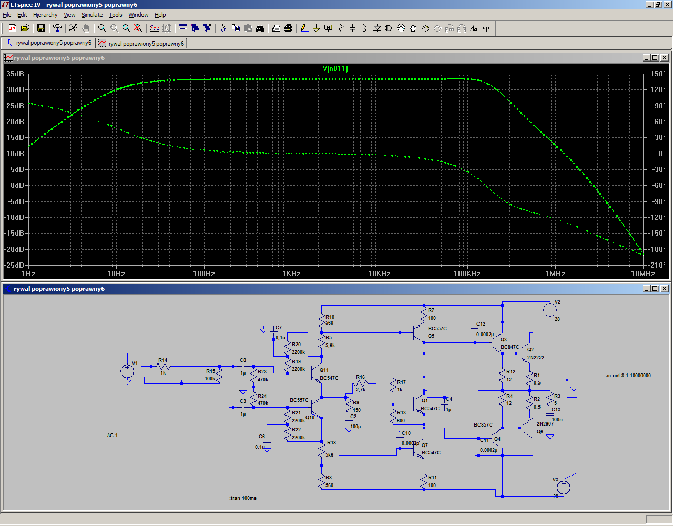Image resolution: width=673 pixels, height=526 pixels.
Task: Maximize the schematic pane window
Action: click(x=655, y=289)
